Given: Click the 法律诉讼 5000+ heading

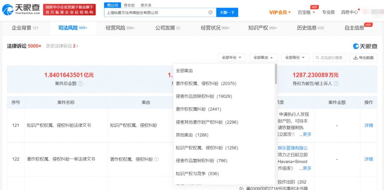Looking at the screenshot, I should [24, 46].
